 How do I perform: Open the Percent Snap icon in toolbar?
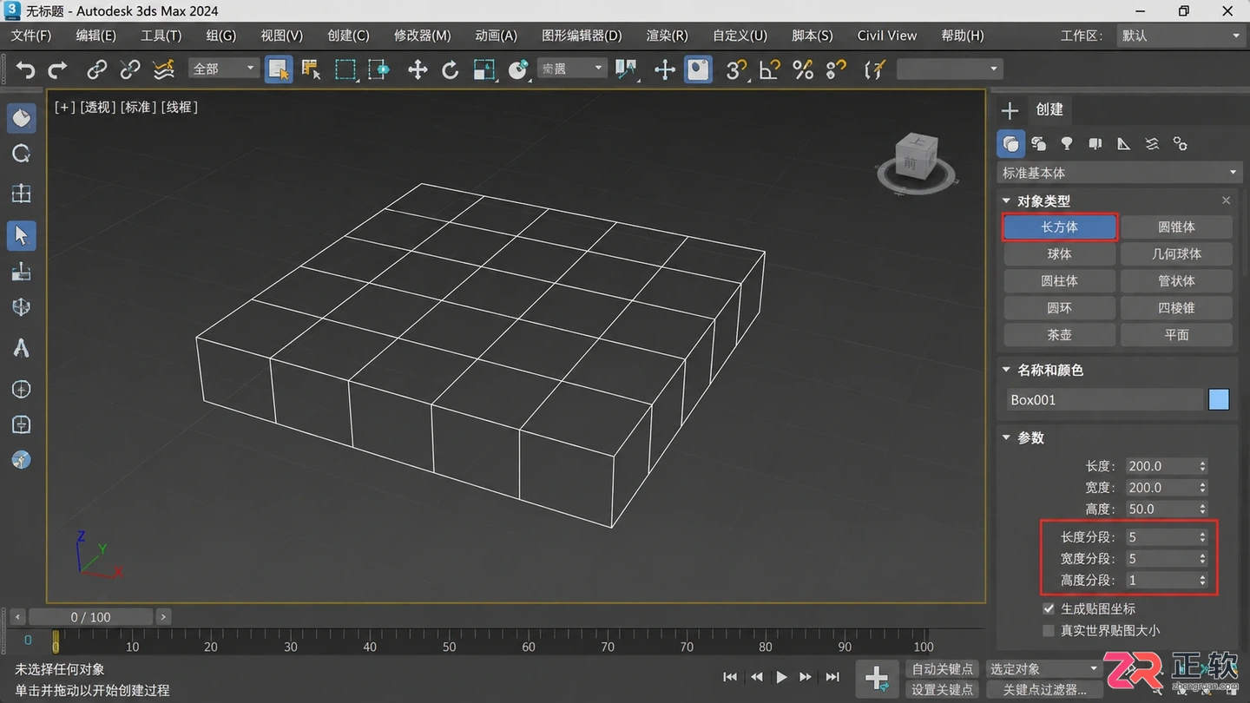coord(803,69)
